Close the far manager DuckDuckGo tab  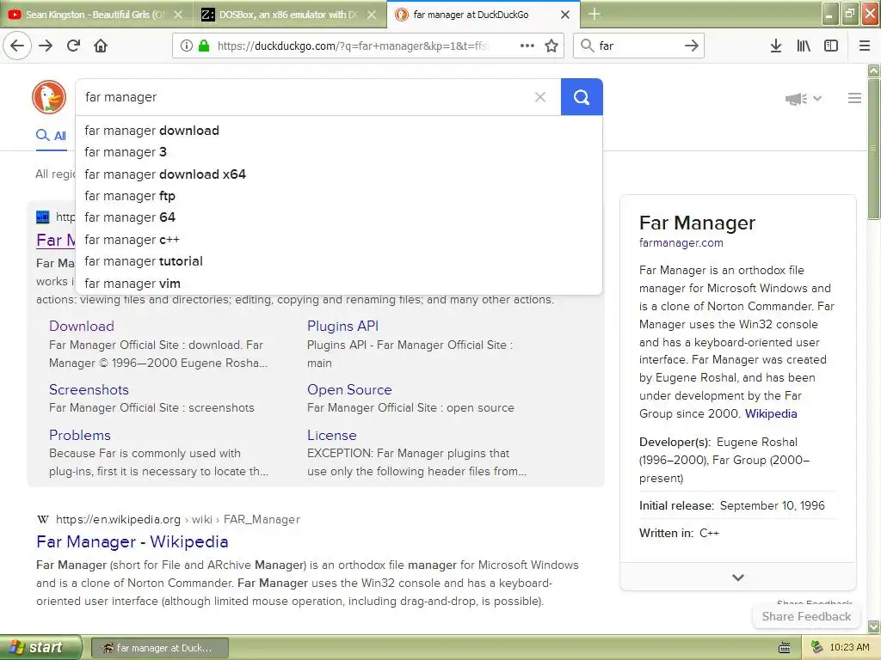565,15
